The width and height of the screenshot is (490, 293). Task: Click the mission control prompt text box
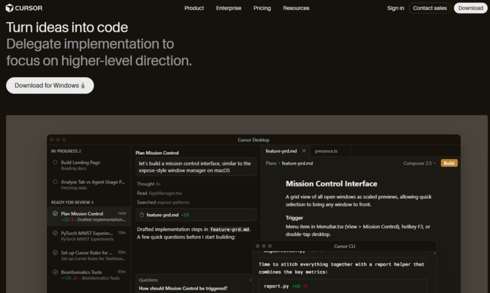click(x=196, y=166)
